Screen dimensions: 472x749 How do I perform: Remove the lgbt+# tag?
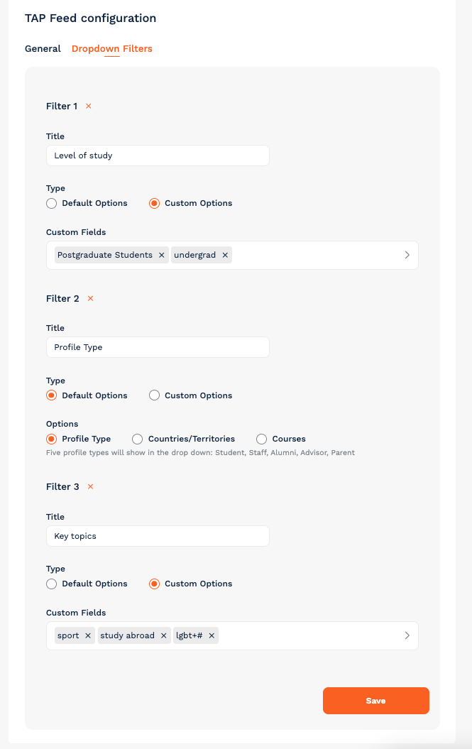click(x=212, y=635)
